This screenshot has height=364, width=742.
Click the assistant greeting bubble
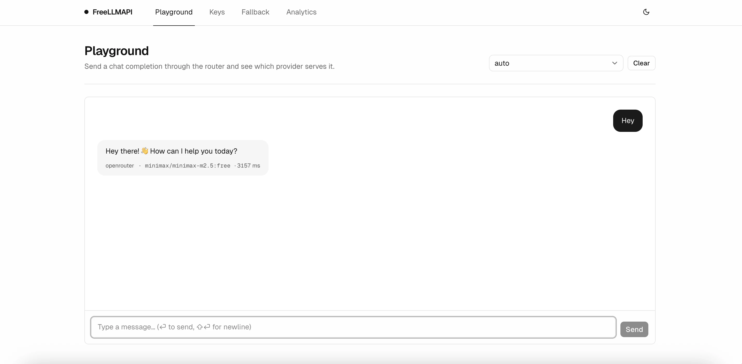click(x=183, y=157)
